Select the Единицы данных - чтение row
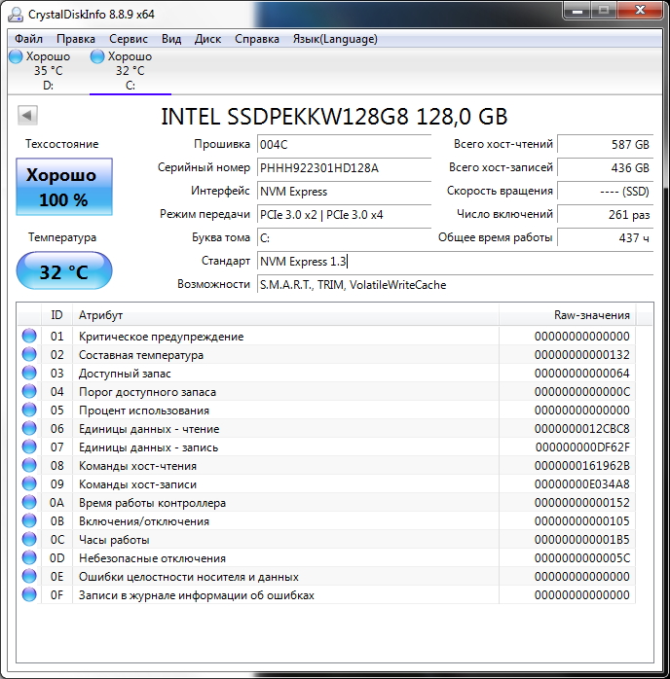The image size is (670, 679). (326, 428)
